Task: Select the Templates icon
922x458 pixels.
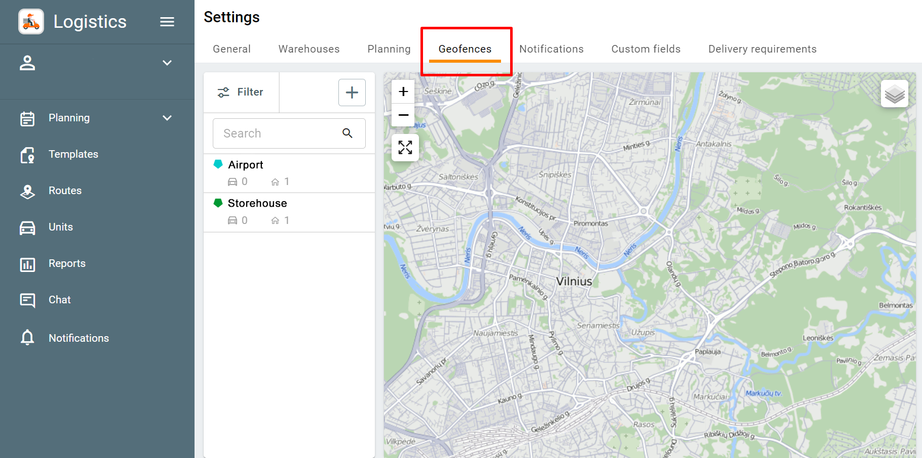Action: (28, 154)
